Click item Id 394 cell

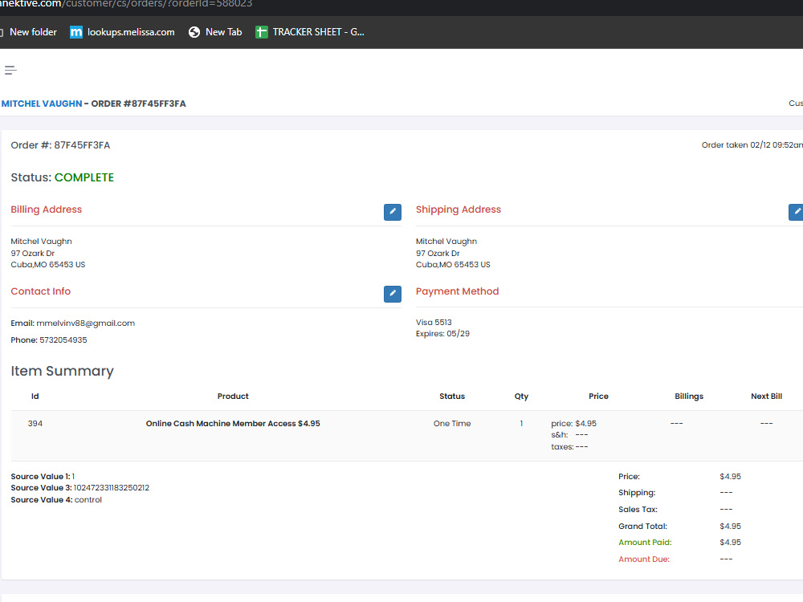(x=35, y=423)
